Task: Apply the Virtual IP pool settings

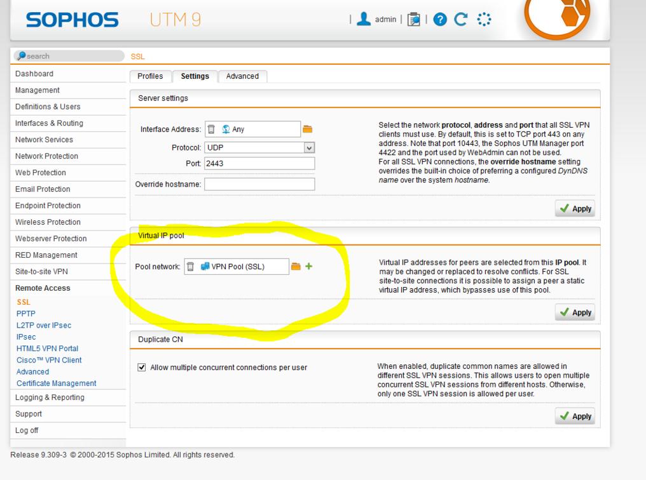Action: pyautogui.click(x=575, y=312)
